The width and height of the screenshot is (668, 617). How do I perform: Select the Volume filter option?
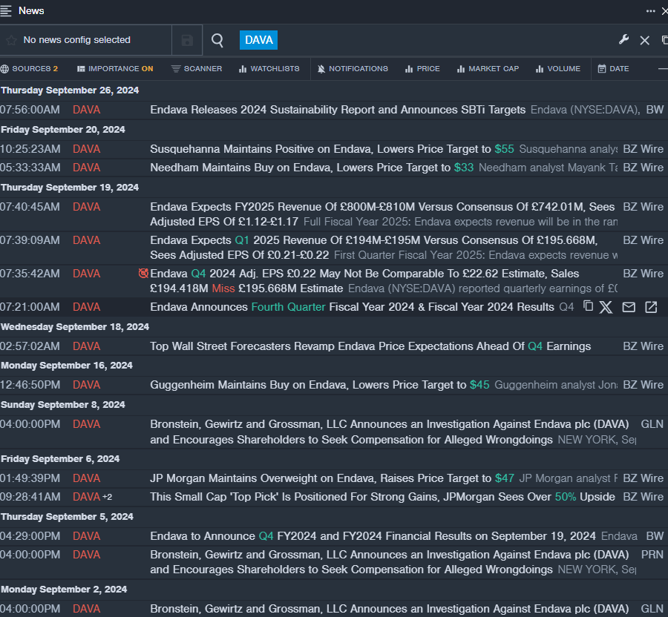(x=558, y=69)
